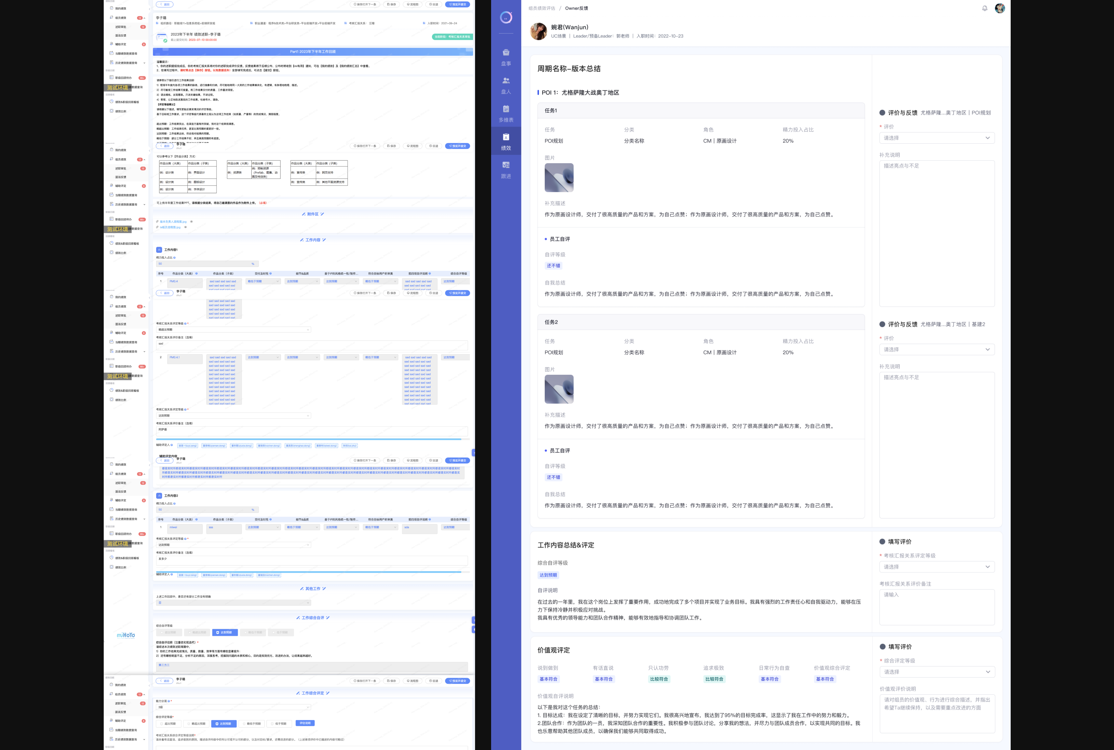Select 略低于预期 under 综合评定等级

[252, 724]
